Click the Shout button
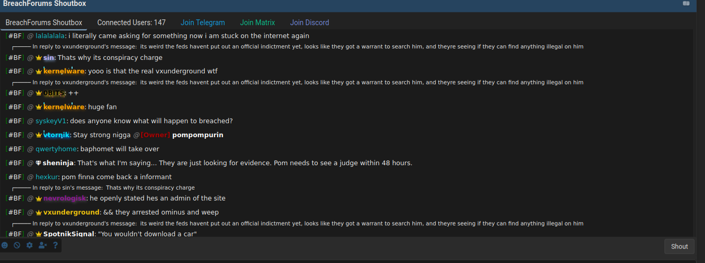 pos(679,246)
